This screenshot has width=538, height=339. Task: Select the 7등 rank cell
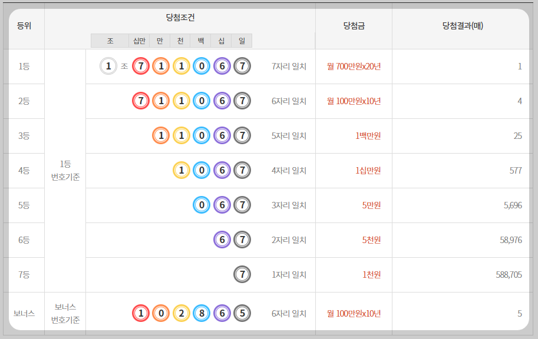click(x=24, y=275)
